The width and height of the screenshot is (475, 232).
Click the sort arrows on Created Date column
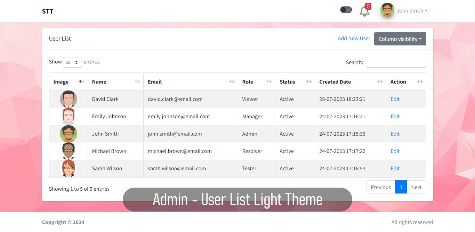380,82
